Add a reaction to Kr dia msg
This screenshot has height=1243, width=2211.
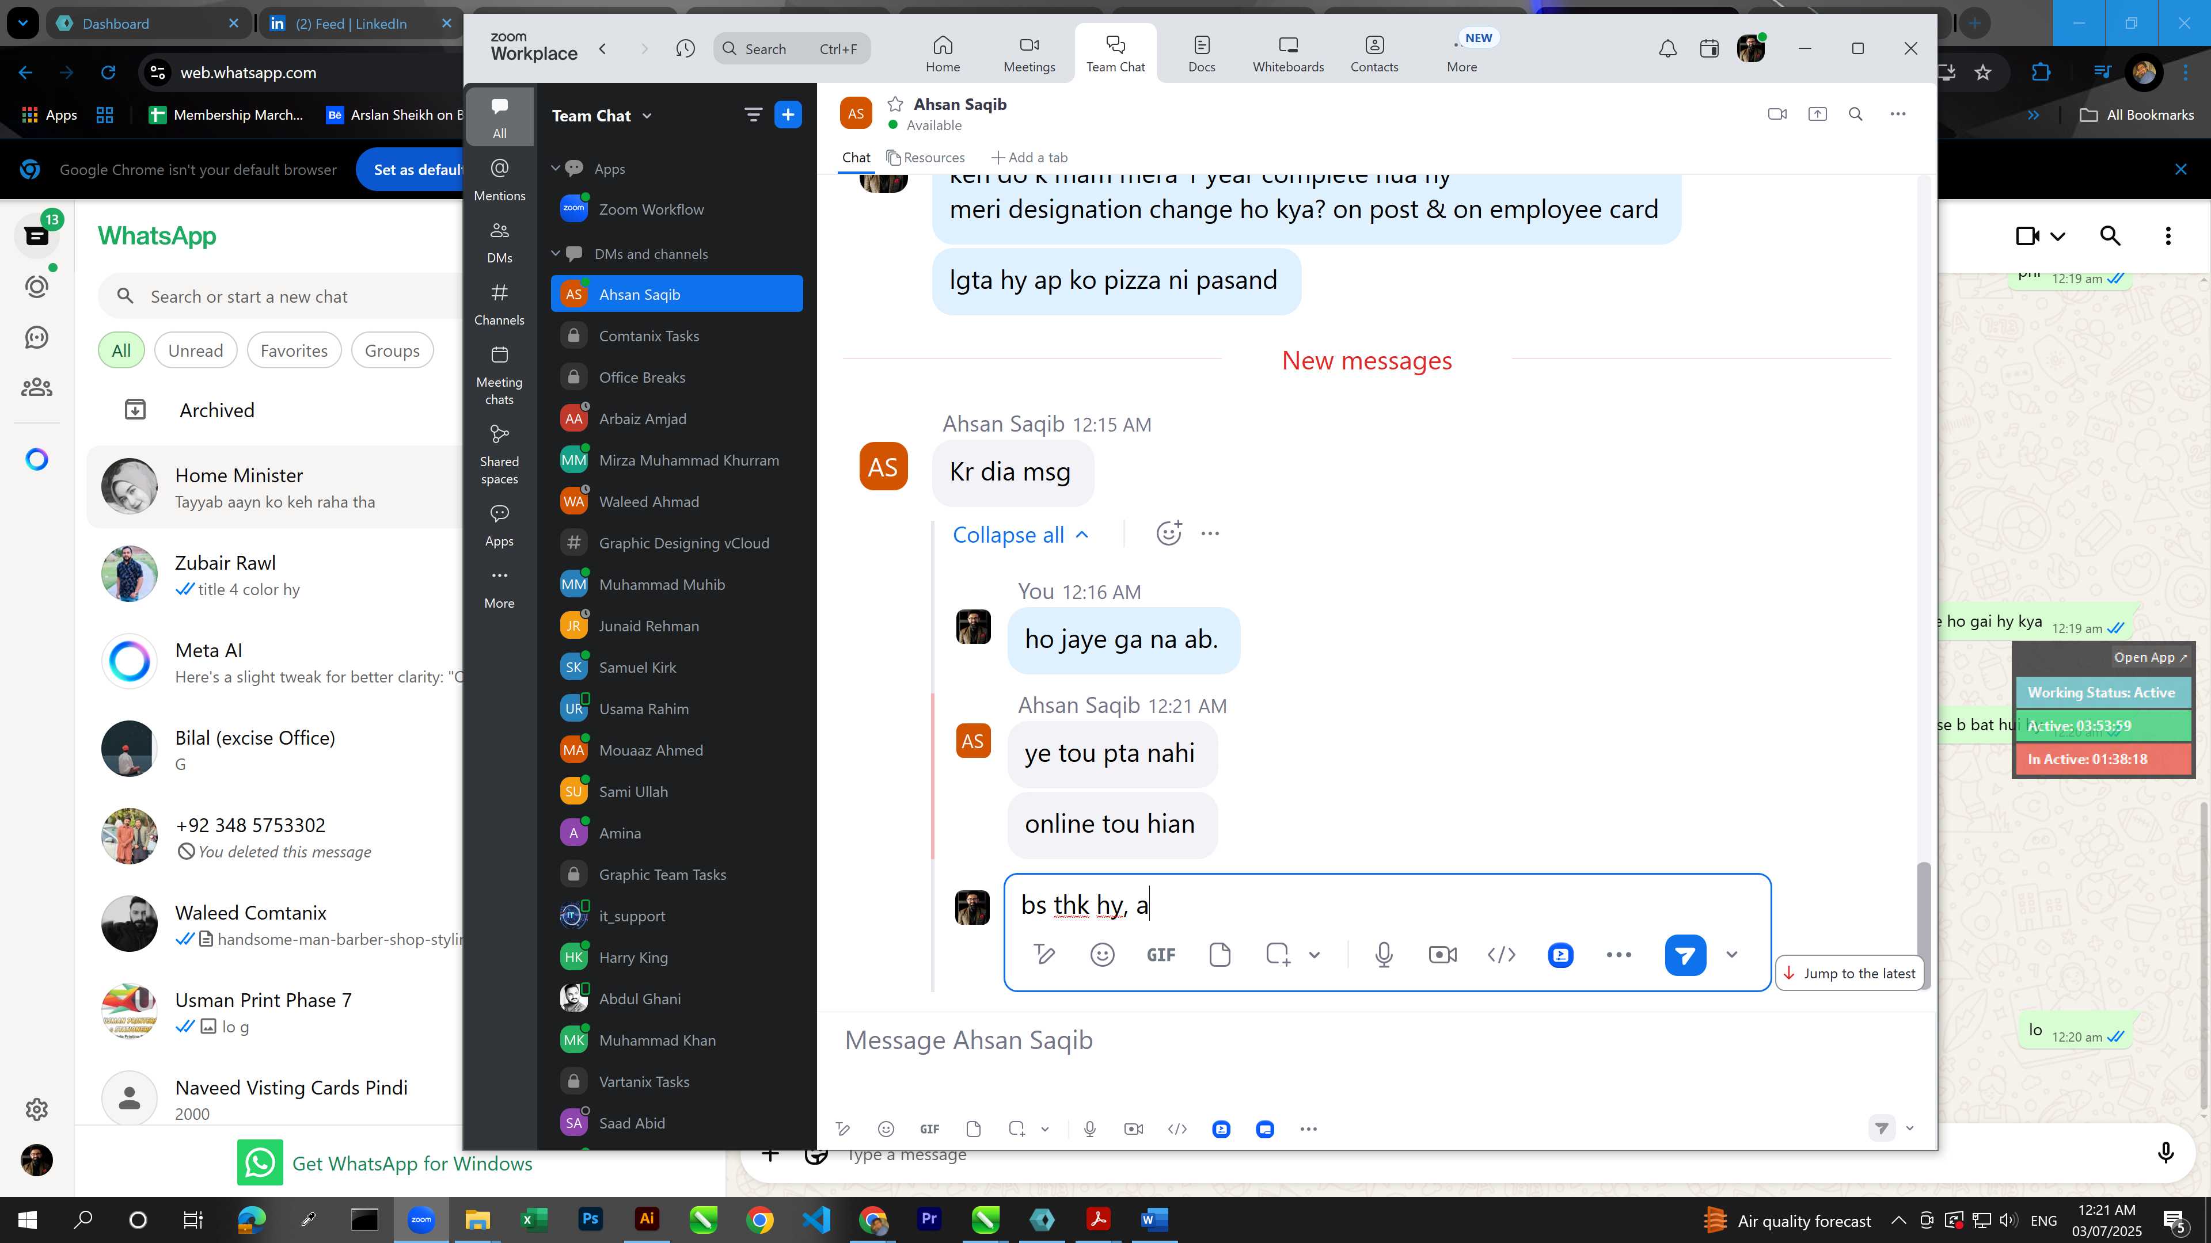tap(1168, 533)
